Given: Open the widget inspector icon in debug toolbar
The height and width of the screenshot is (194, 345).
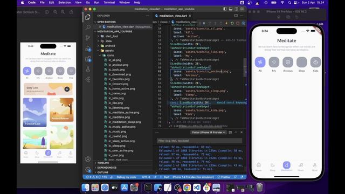Looking at the screenshot, I should pos(243,23).
